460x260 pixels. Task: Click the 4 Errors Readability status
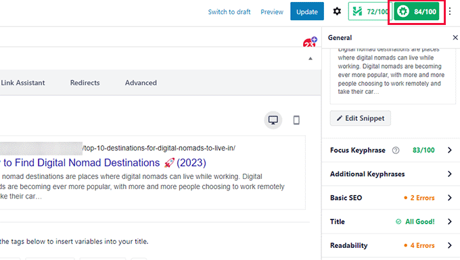419,245
